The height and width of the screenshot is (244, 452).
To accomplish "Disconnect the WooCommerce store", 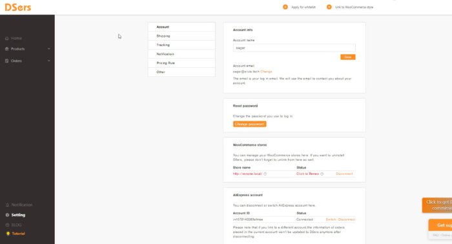I will [x=344, y=174].
